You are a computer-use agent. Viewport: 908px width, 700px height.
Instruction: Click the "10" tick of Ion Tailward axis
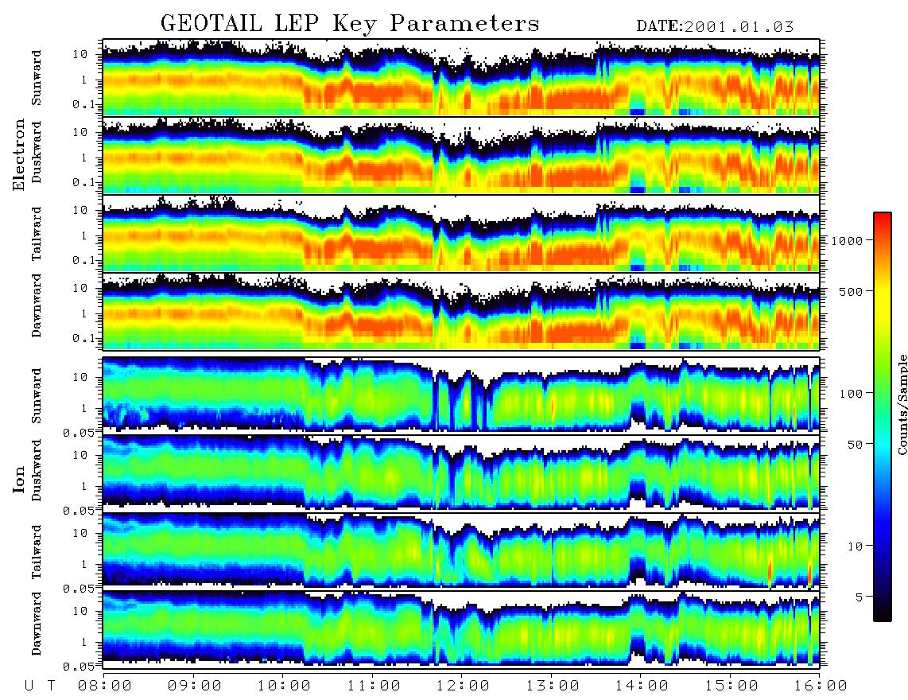click(80, 533)
